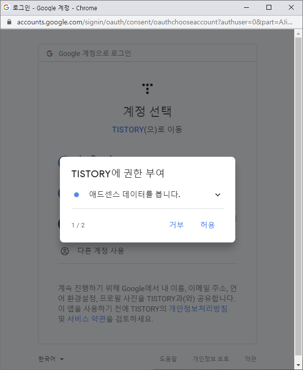Minimize the Chrome window

(246, 7)
